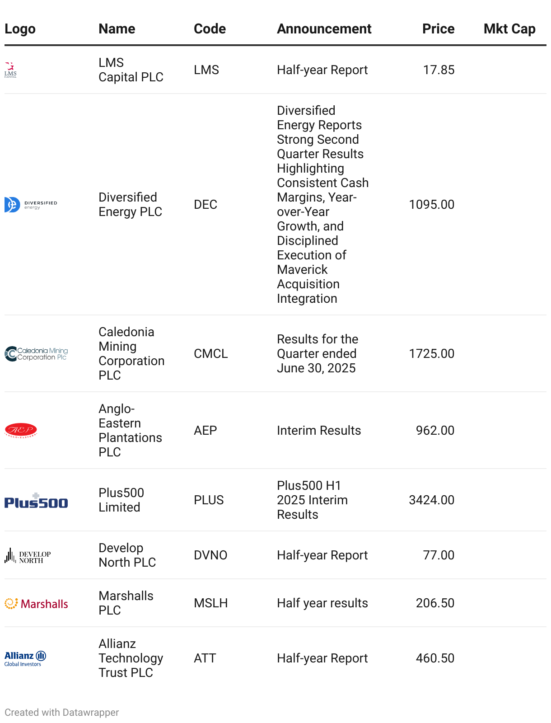Sort table by the Name column header

(117, 29)
